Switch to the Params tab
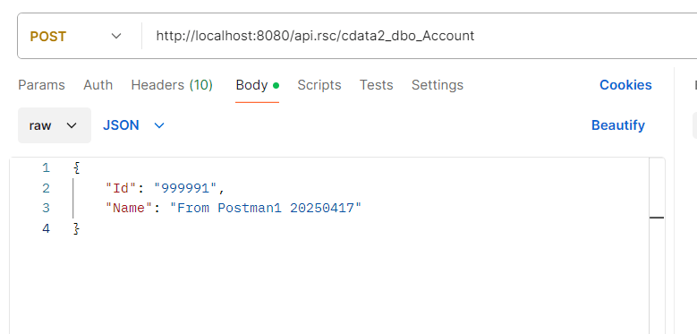697x334 pixels. [41, 85]
